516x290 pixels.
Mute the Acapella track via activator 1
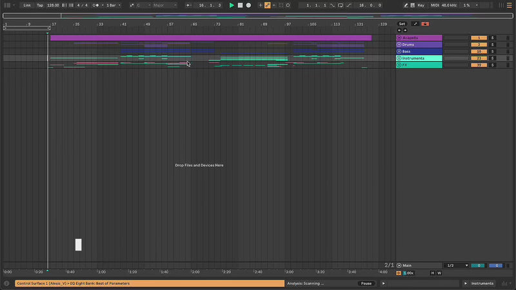pos(479,38)
